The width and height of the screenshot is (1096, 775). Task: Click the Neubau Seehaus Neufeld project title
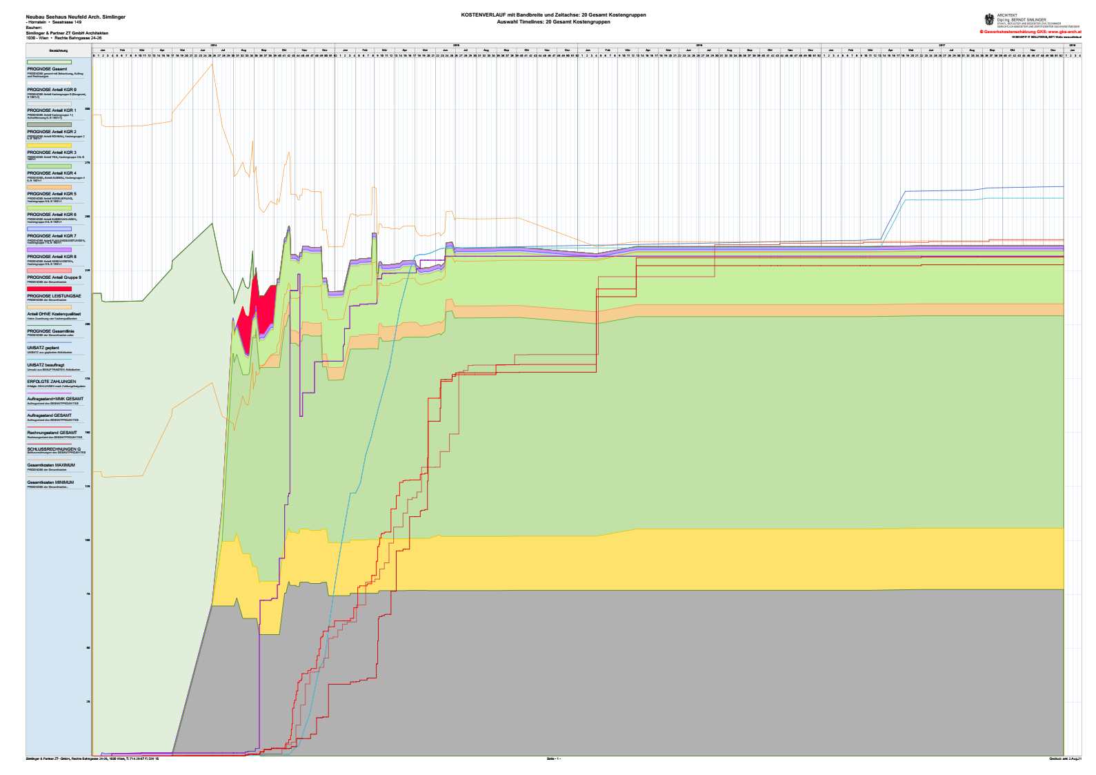[75, 17]
